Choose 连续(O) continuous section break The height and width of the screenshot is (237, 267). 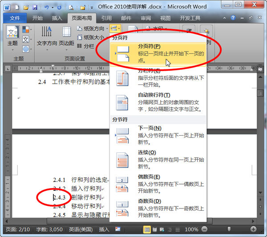[158, 160]
